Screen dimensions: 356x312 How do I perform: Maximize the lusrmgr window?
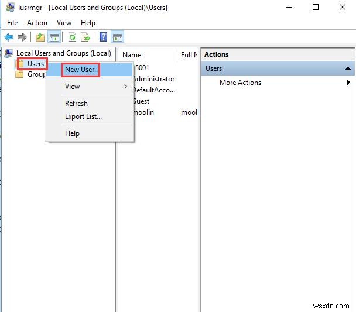pos(316,7)
